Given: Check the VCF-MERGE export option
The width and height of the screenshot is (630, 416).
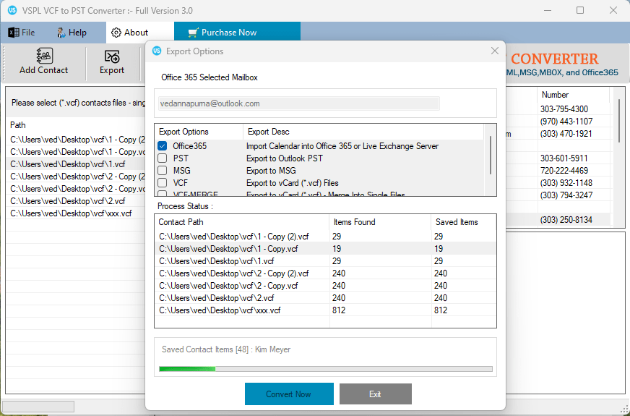Looking at the screenshot, I should click(163, 194).
